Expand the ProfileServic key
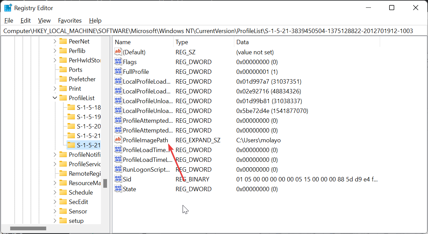The image size is (428, 234). (55, 164)
